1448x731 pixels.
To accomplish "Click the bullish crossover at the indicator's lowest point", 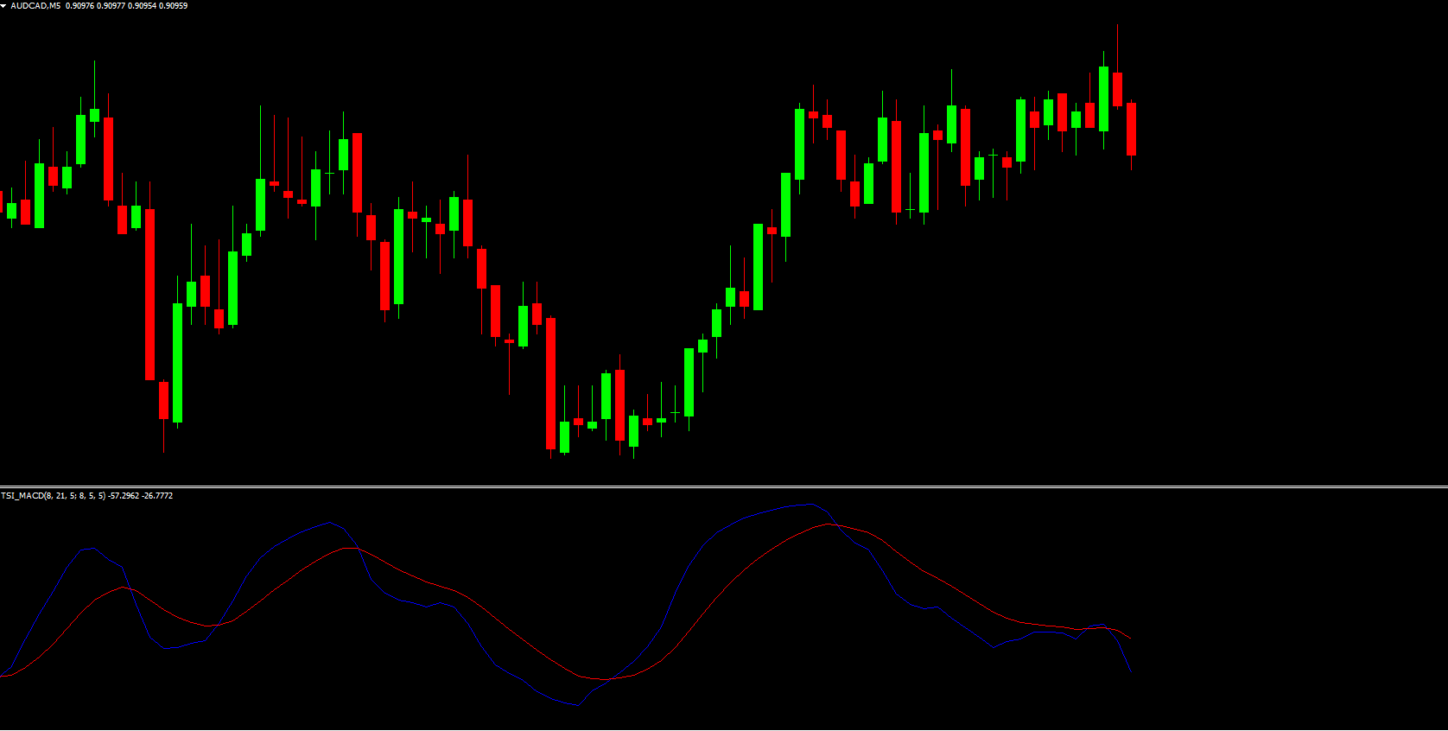I will pyautogui.click(x=608, y=679).
